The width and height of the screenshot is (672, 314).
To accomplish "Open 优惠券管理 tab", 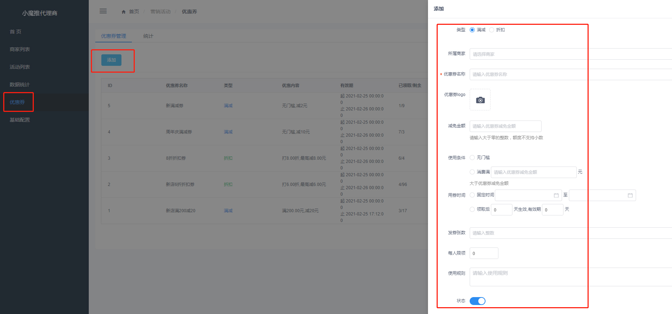I will tap(114, 36).
